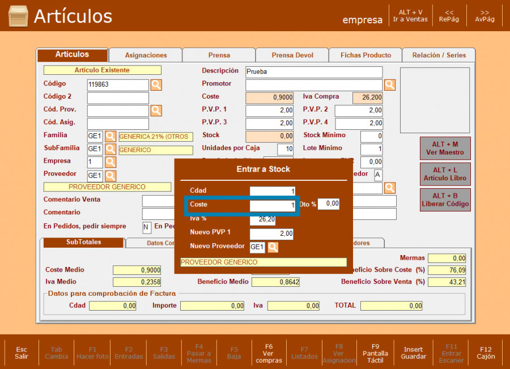Open Nuevo Proveedor lookup icon in dialog
510x369 pixels.
pos(273,247)
